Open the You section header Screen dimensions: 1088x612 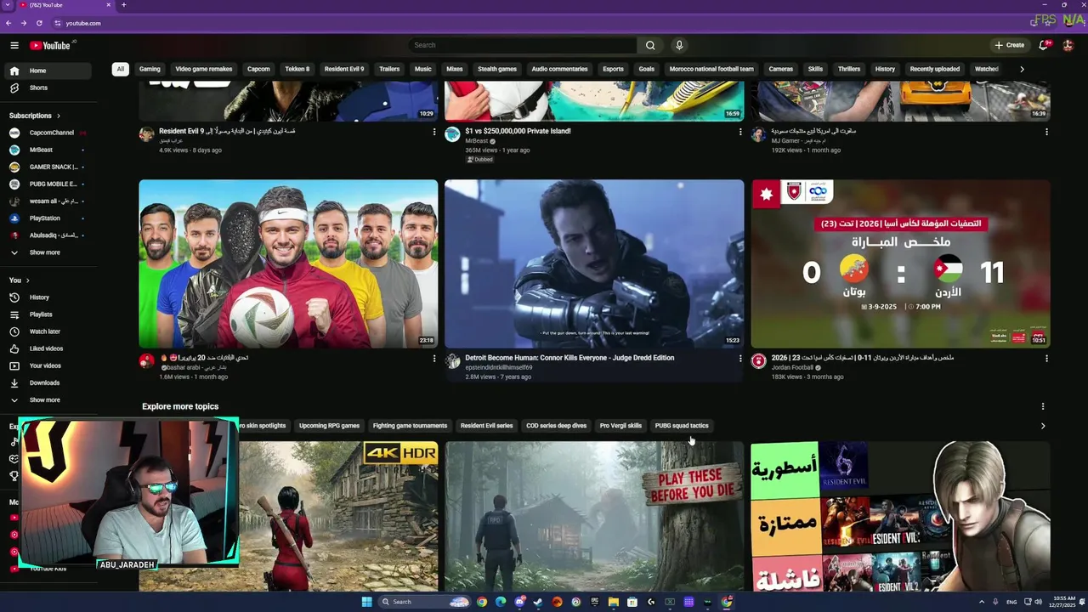tap(20, 280)
